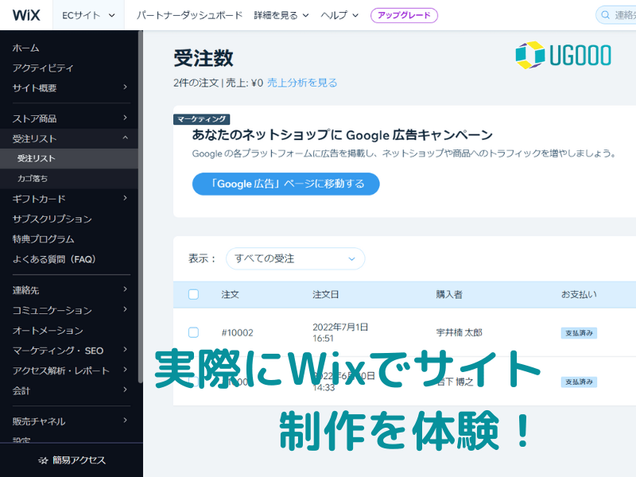Open the 売上分析を見る link
The width and height of the screenshot is (636, 477).
tap(302, 82)
